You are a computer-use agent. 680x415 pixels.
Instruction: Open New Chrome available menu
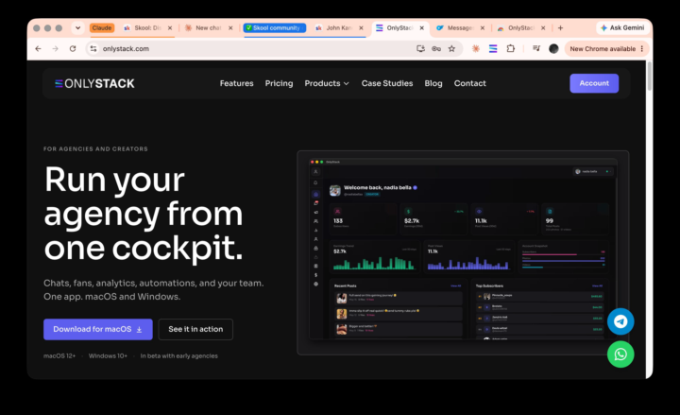[x=606, y=48]
